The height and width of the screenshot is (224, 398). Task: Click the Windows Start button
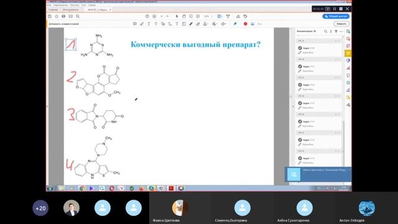click(50, 188)
